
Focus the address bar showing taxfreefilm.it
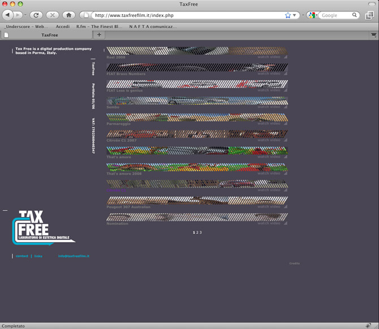coord(188,15)
